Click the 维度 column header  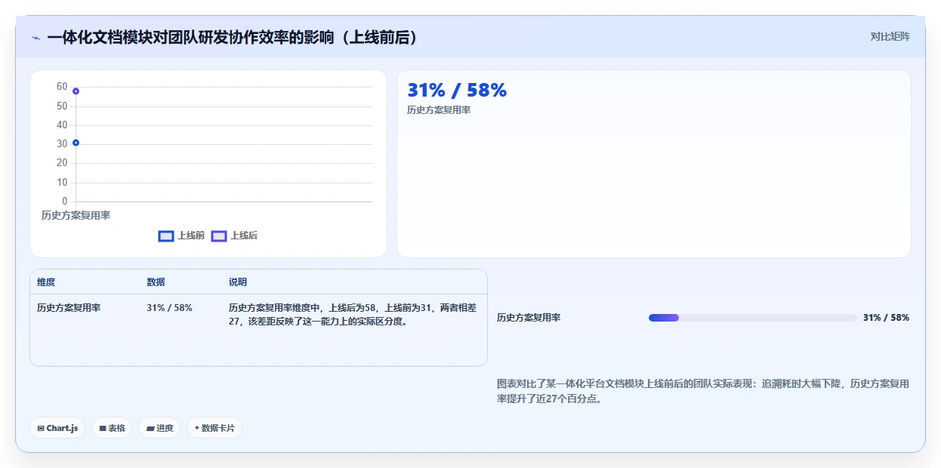(46, 282)
